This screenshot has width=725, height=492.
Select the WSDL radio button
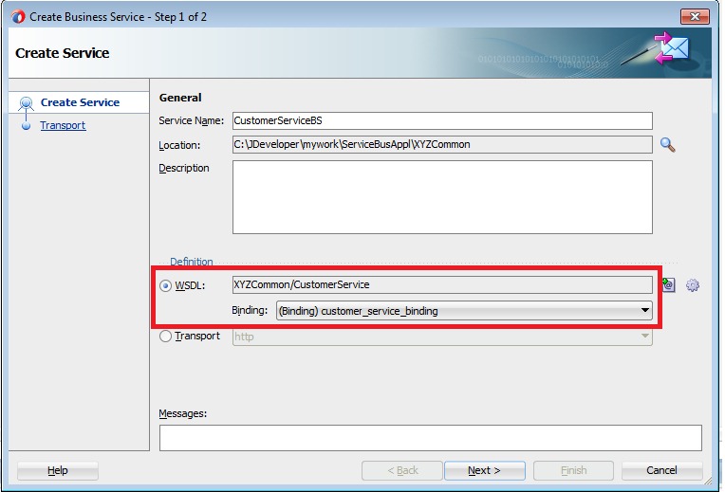click(166, 285)
